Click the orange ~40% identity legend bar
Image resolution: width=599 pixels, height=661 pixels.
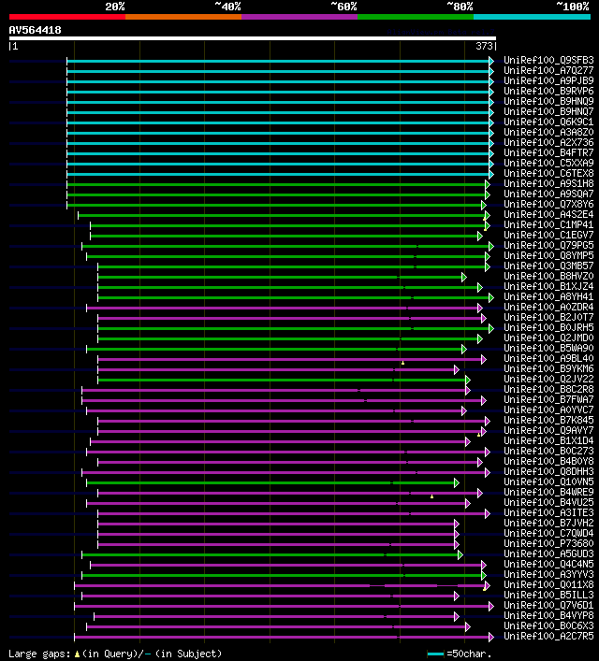[183, 17]
